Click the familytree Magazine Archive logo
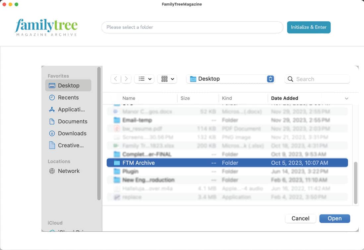364x250 pixels. (x=46, y=27)
